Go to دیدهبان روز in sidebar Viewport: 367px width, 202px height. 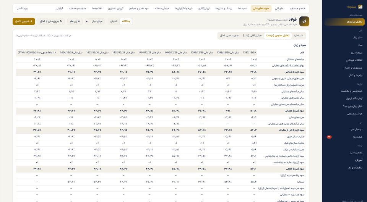(x=344, y=53)
